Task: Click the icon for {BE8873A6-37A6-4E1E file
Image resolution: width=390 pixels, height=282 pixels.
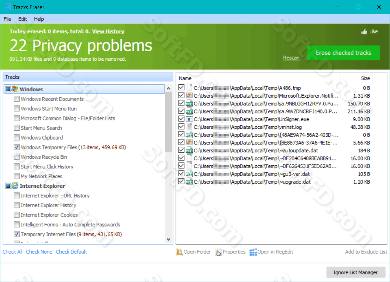Action: pyautogui.click(x=190, y=142)
